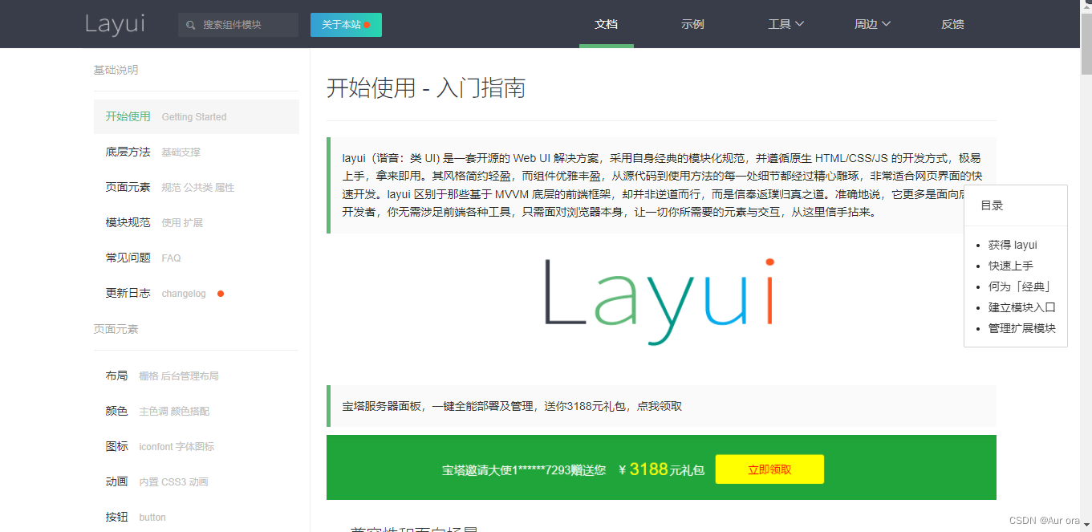Open 底层方法 基础支撑 sidebar item
Image resolution: width=1092 pixels, height=532 pixels.
(x=196, y=152)
